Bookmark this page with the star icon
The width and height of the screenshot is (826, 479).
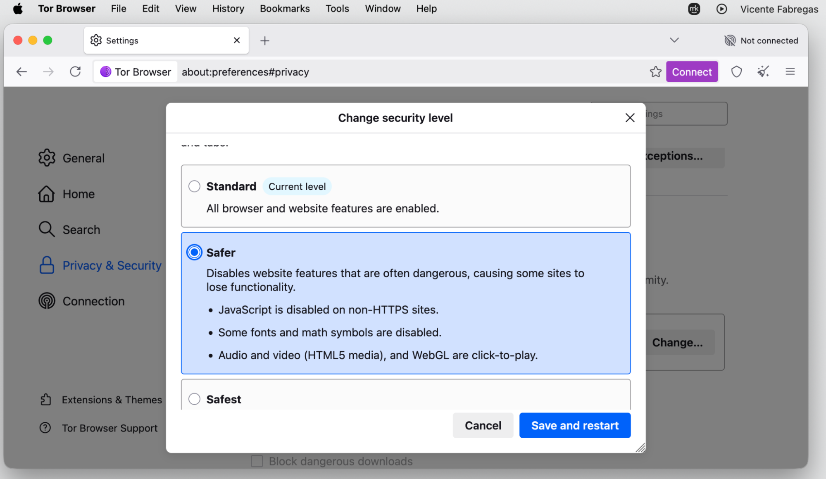coord(655,72)
